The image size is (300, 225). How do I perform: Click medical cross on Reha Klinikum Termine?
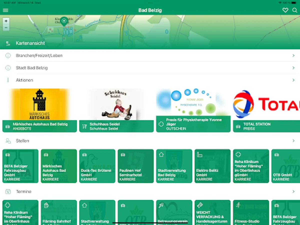8,205
